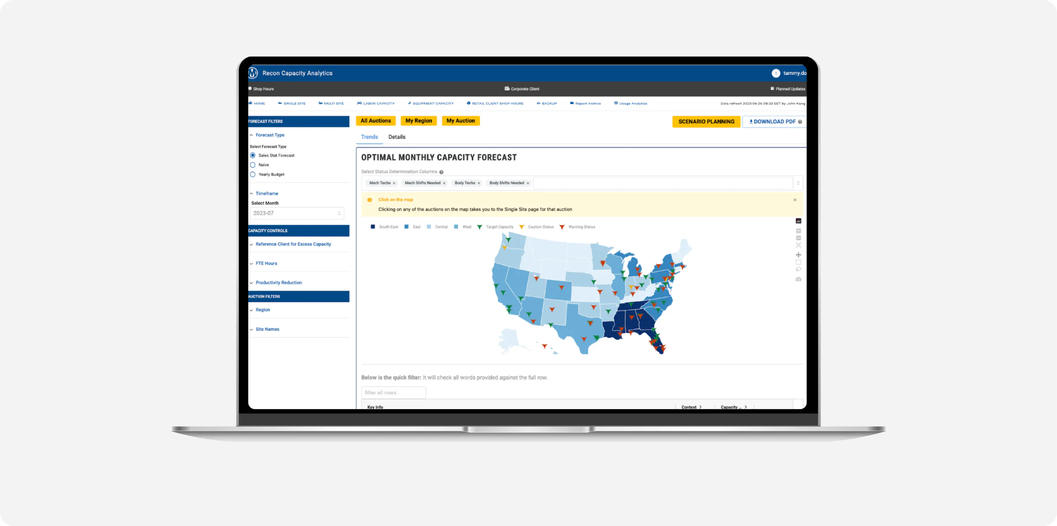Select the Yearly Budget radio button

point(253,175)
